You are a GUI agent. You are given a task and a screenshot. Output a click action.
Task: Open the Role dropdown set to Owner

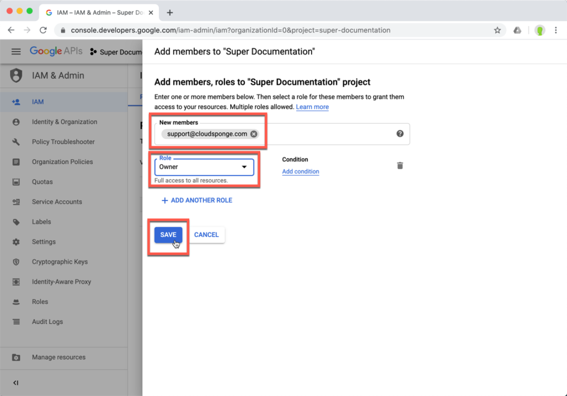pos(204,167)
